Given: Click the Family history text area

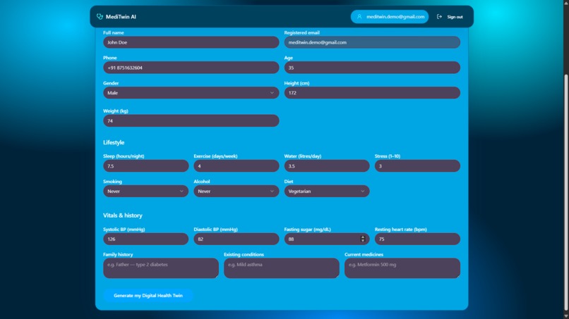Looking at the screenshot, I should click(x=161, y=268).
